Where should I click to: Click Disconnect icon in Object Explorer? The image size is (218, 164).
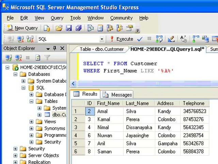click(18, 58)
